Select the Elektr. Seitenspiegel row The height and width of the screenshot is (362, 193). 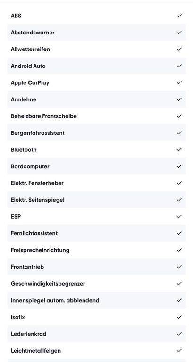click(x=97, y=200)
